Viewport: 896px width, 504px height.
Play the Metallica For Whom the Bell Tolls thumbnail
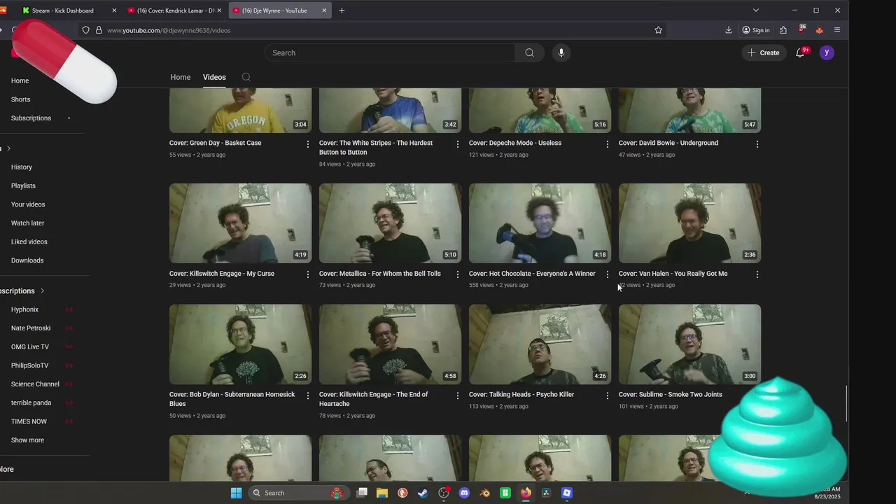pos(390,223)
